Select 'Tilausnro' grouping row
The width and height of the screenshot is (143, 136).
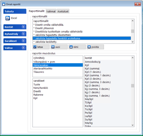tap(57, 72)
